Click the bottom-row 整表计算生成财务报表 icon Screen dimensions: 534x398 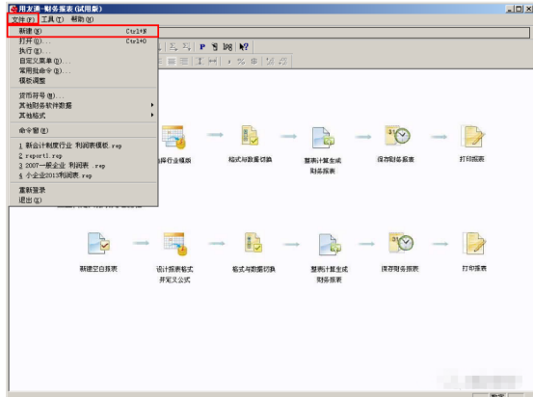[x=330, y=245]
